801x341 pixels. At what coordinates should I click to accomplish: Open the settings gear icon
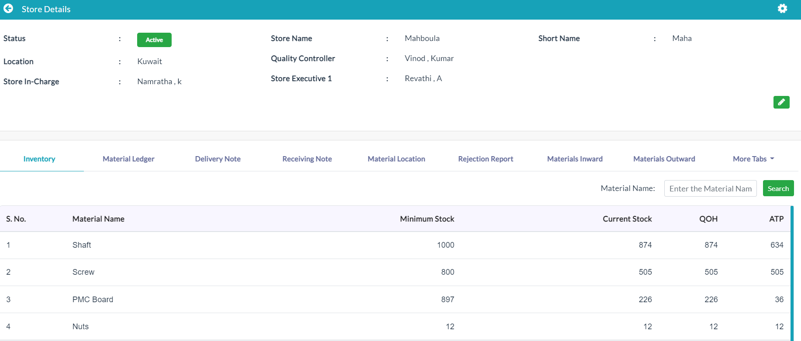click(782, 9)
